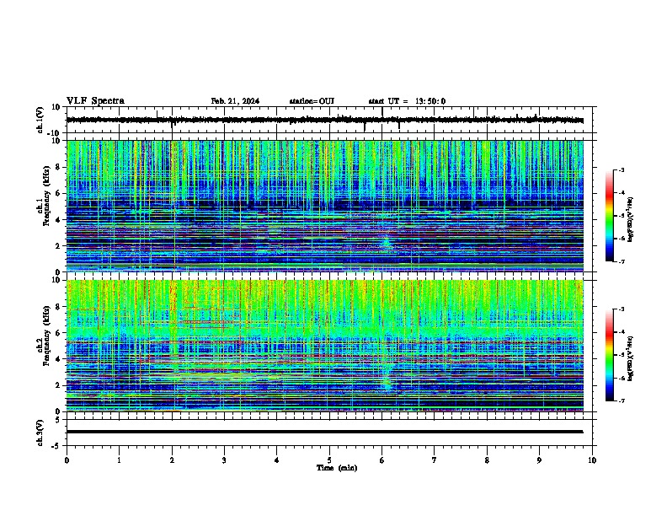This screenshot has height=516, width=667.
Task: Click the "3" tick on the time axis
Action: (224, 460)
